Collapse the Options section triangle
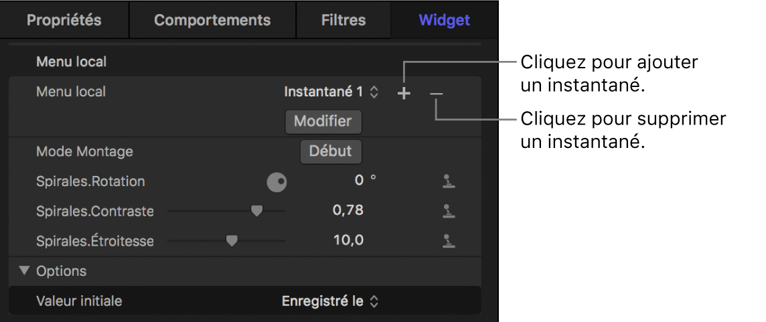Screen dimensions: 766x322 click(x=25, y=271)
